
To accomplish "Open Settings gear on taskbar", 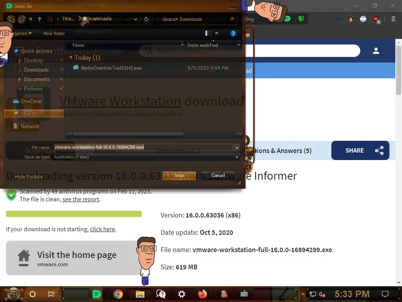I will coord(181,294).
